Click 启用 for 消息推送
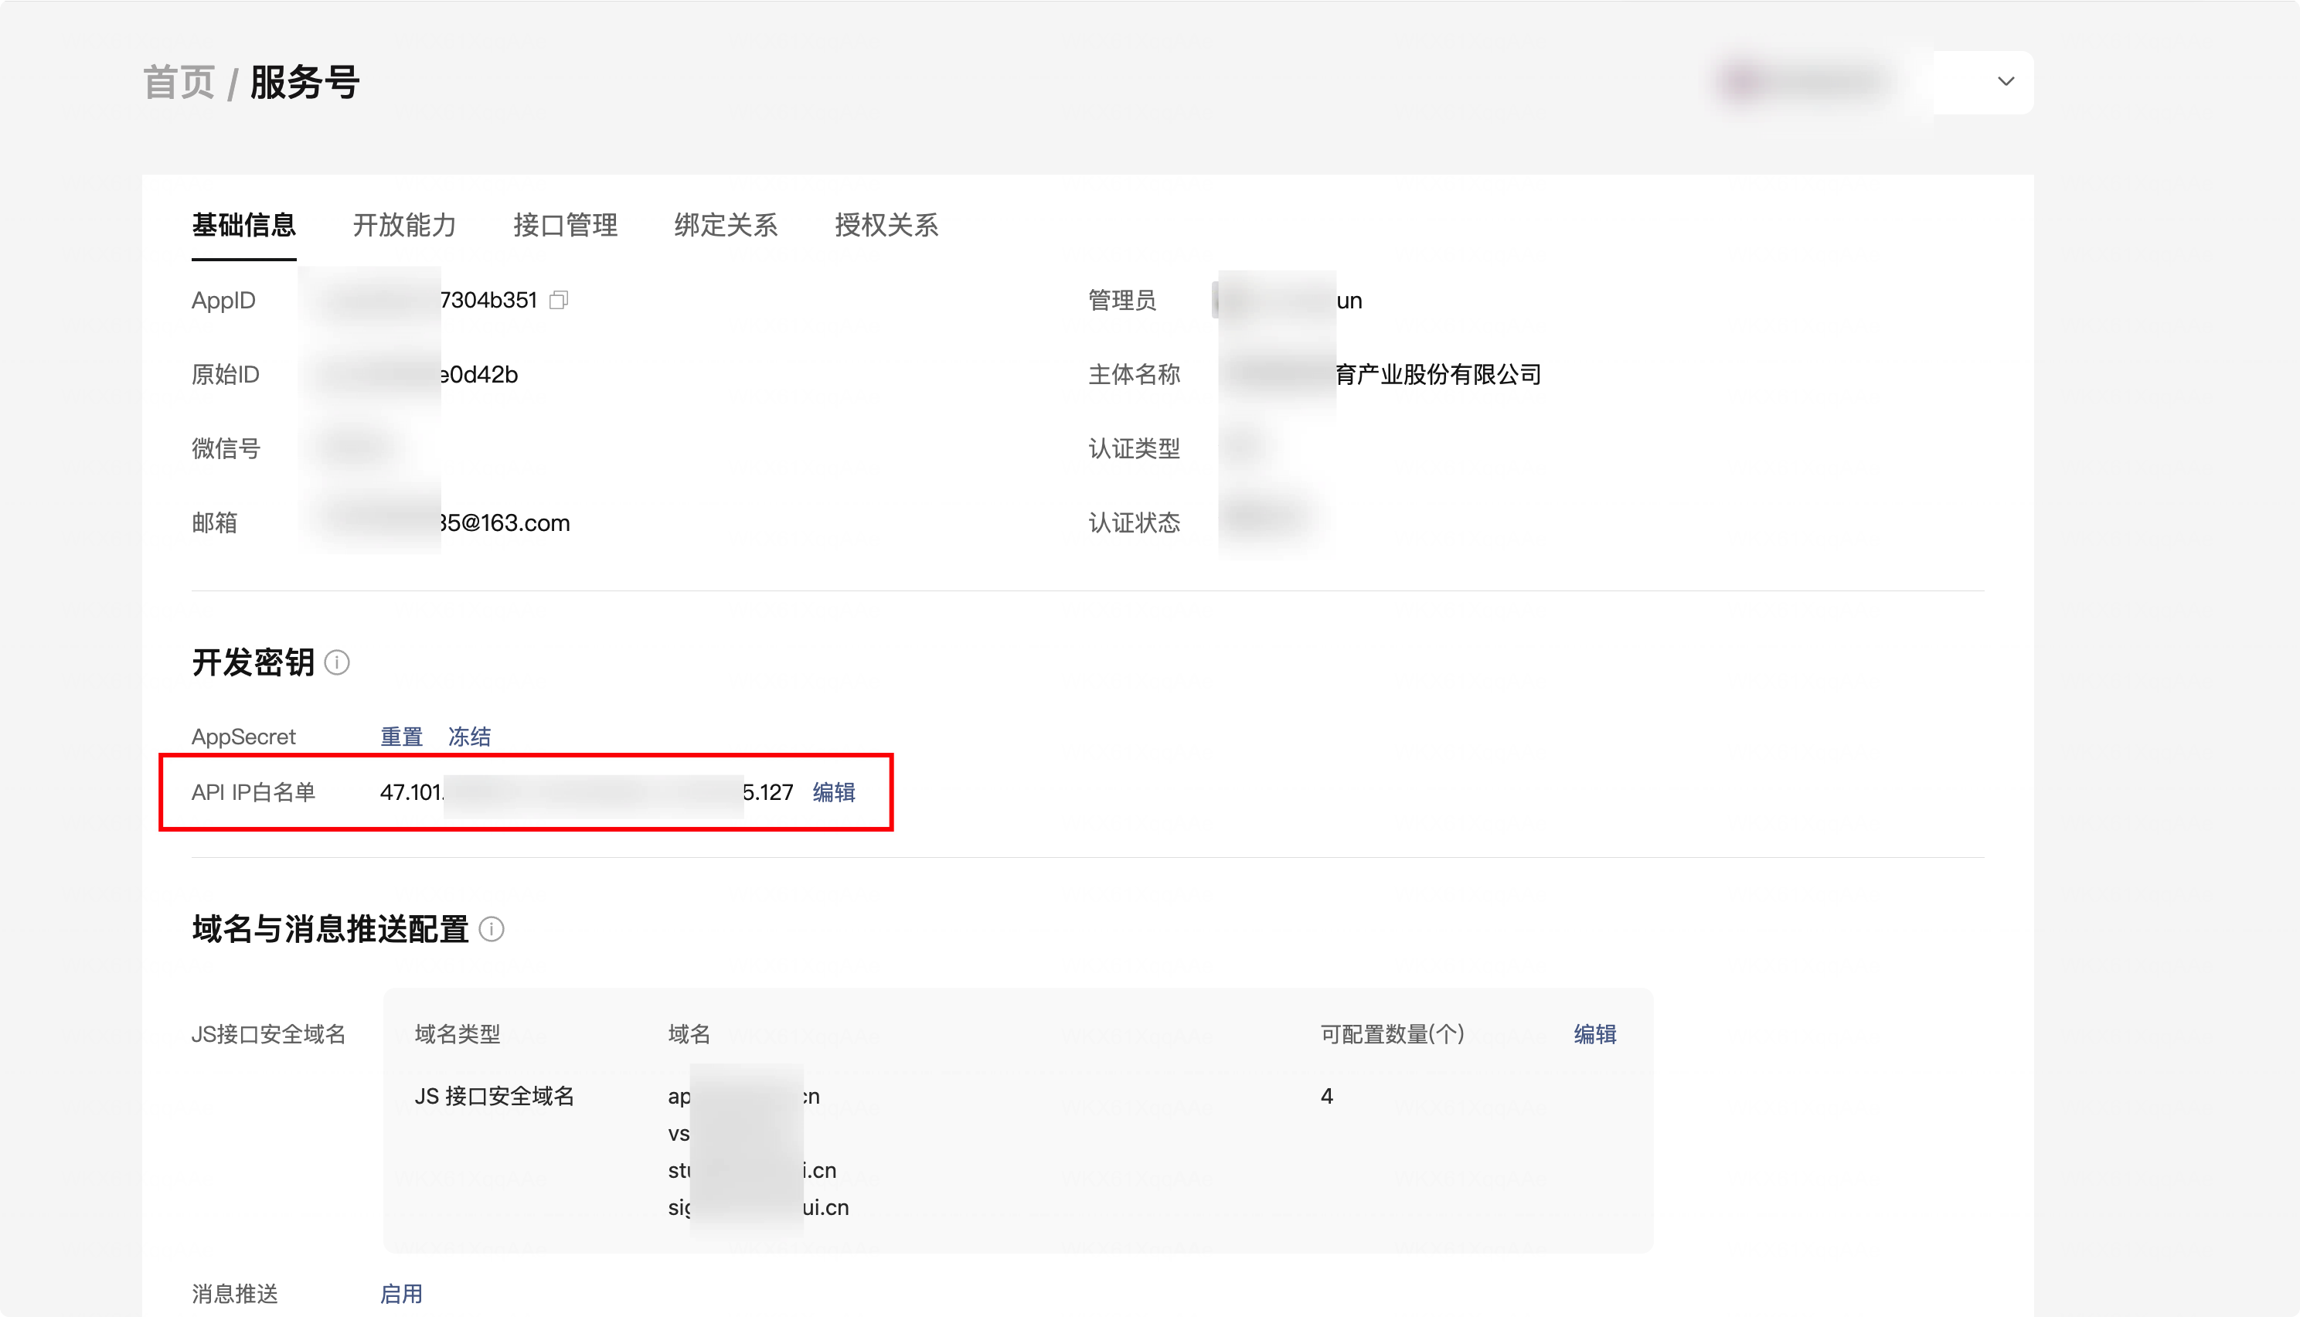Screen dimensions: 2300x1317 click(x=400, y=1295)
